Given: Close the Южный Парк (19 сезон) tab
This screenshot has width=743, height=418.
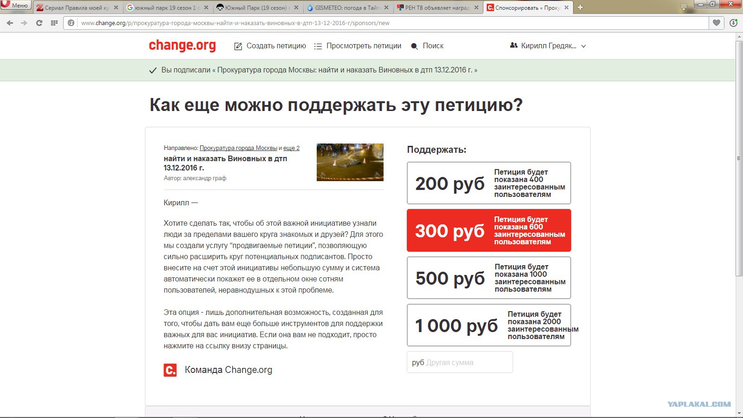Looking at the screenshot, I should pyautogui.click(x=296, y=7).
